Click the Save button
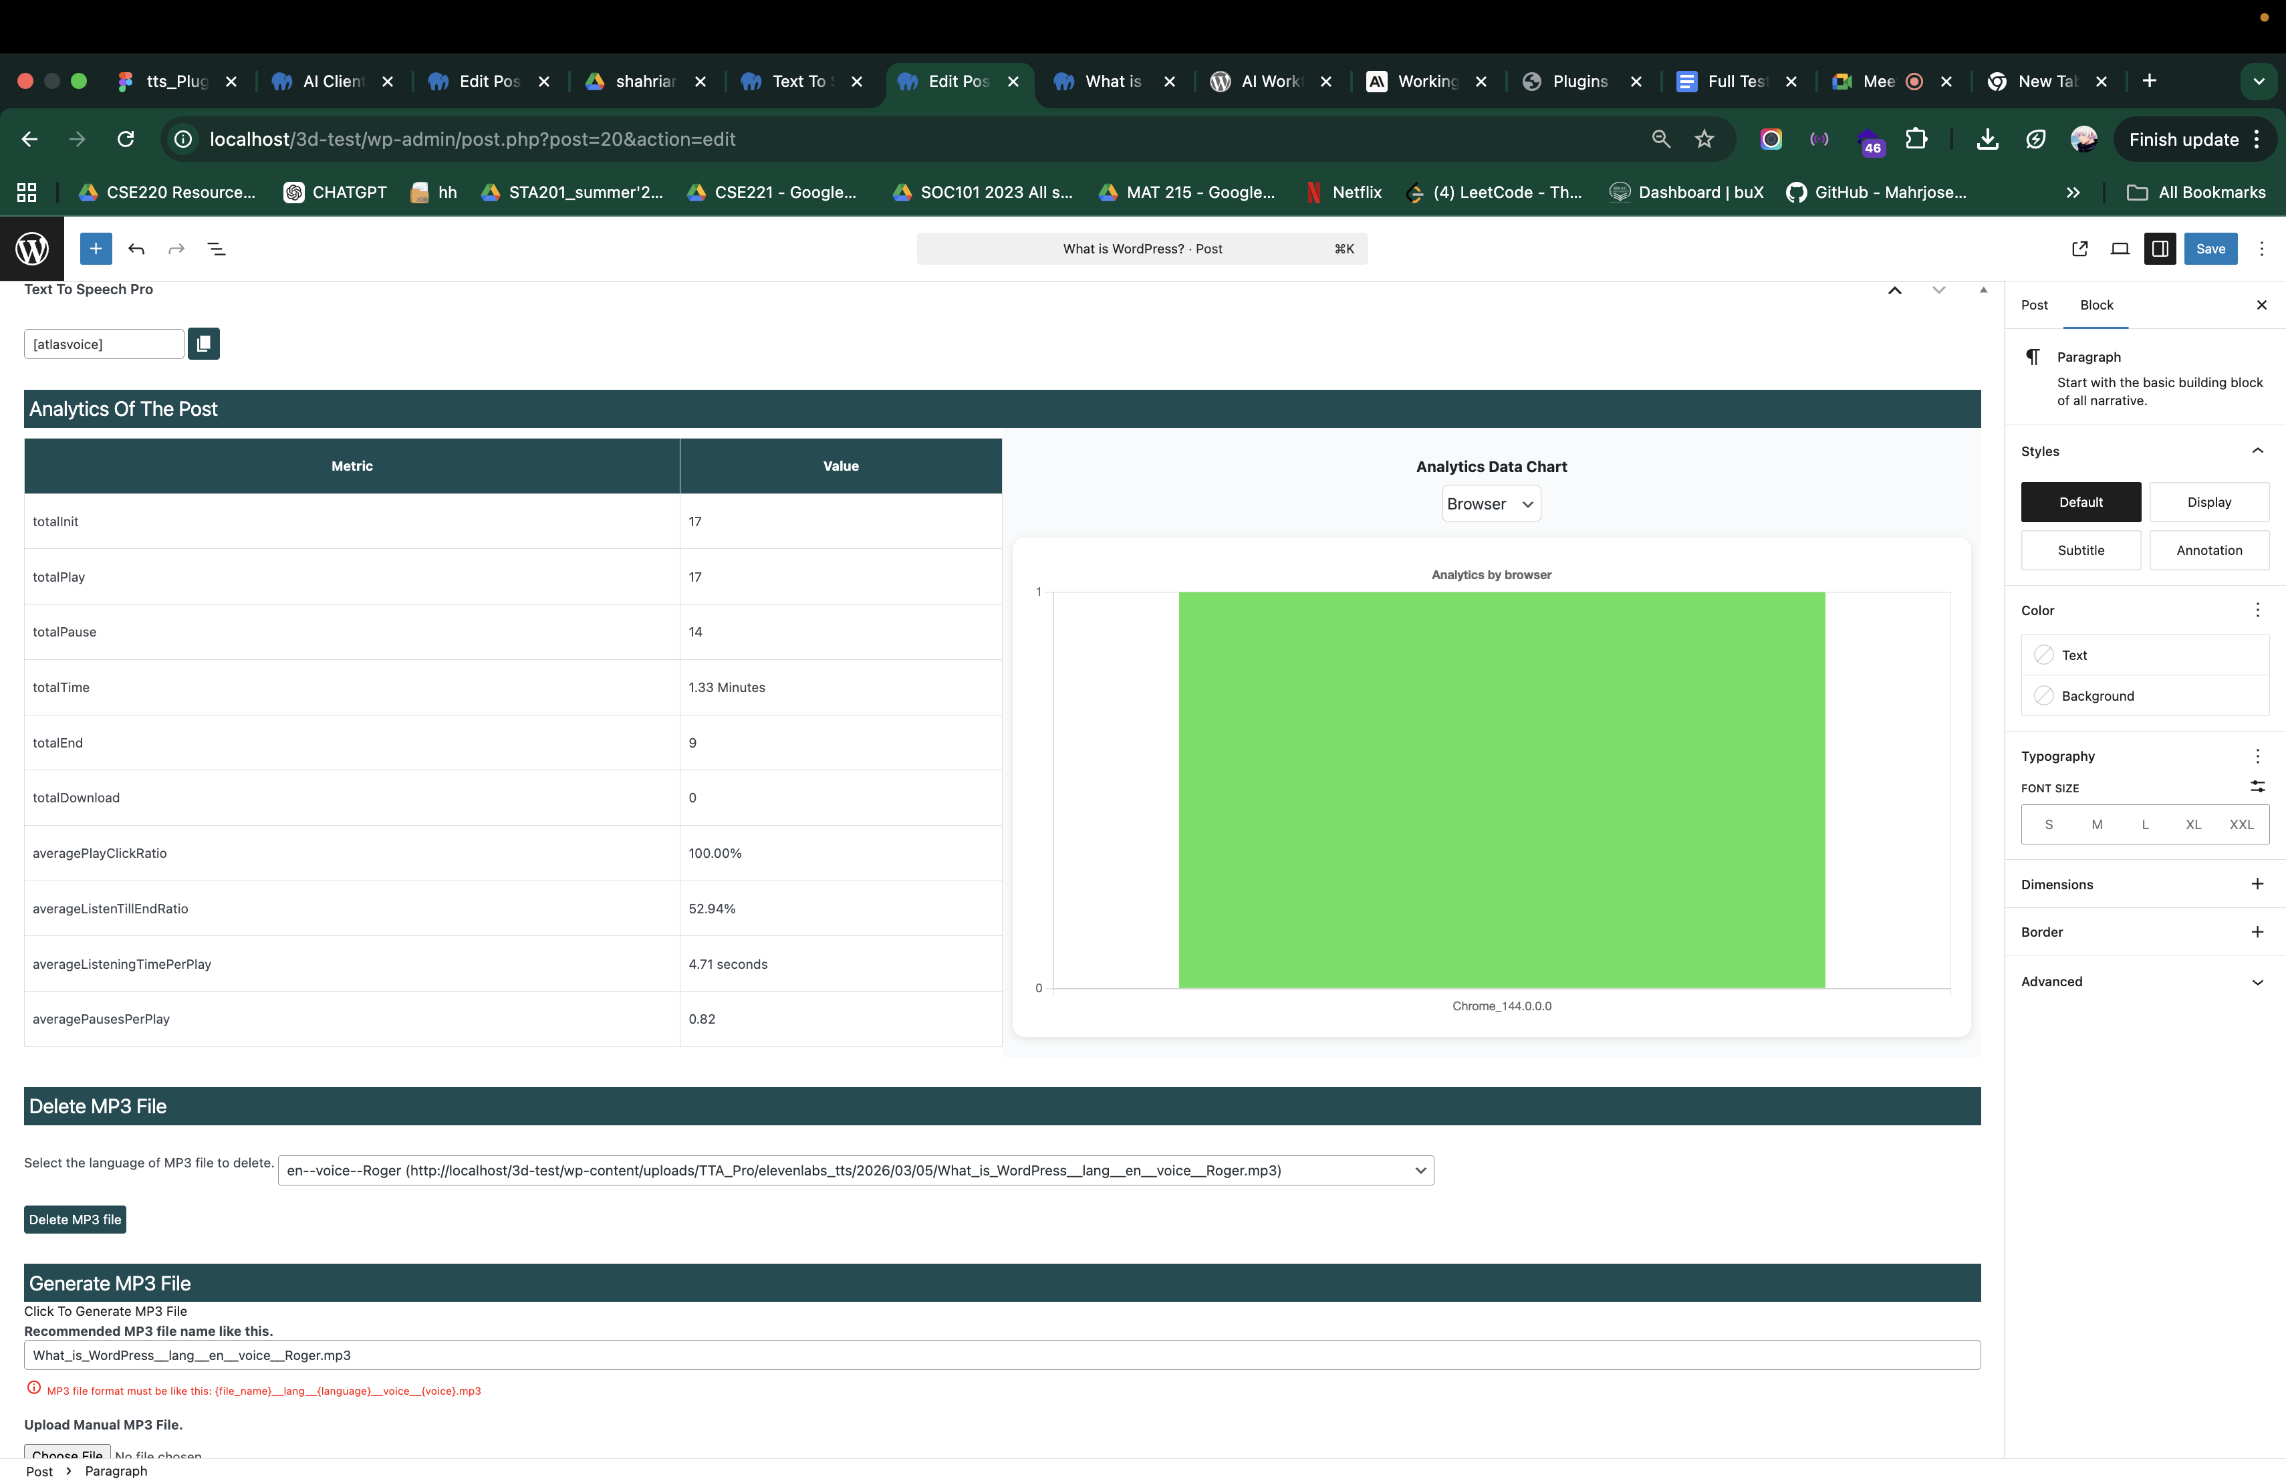 pyautogui.click(x=2211, y=249)
